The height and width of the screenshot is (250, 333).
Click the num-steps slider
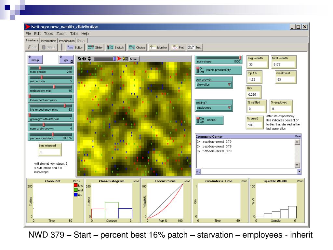click(x=218, y=60)
